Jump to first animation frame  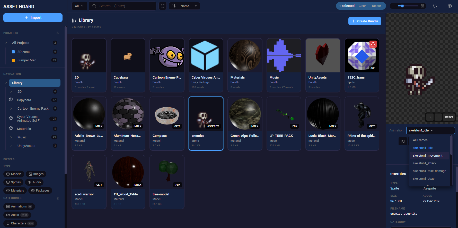click(x=403, y=141)
